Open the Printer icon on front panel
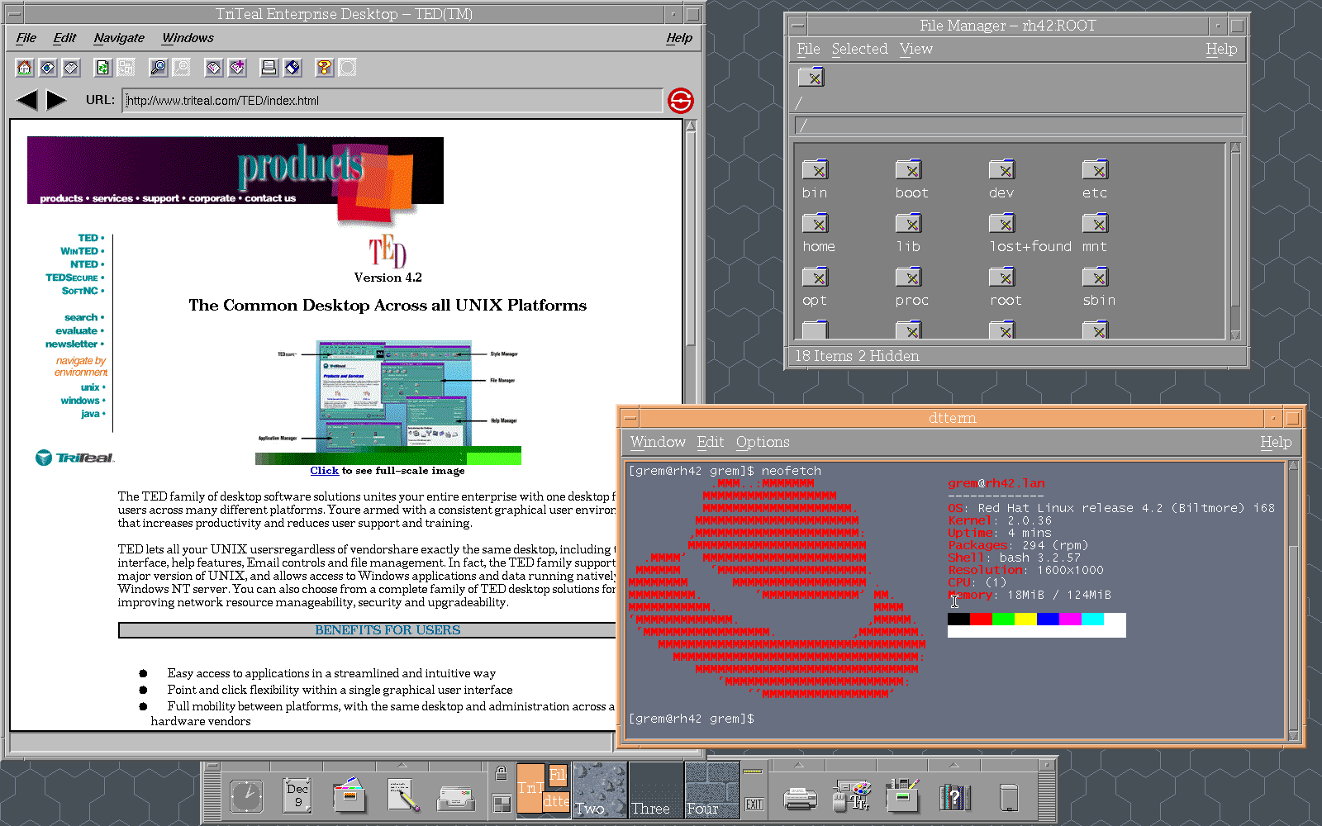The image size is (1322, 826). pyautogui.click(x=800, y=799)
